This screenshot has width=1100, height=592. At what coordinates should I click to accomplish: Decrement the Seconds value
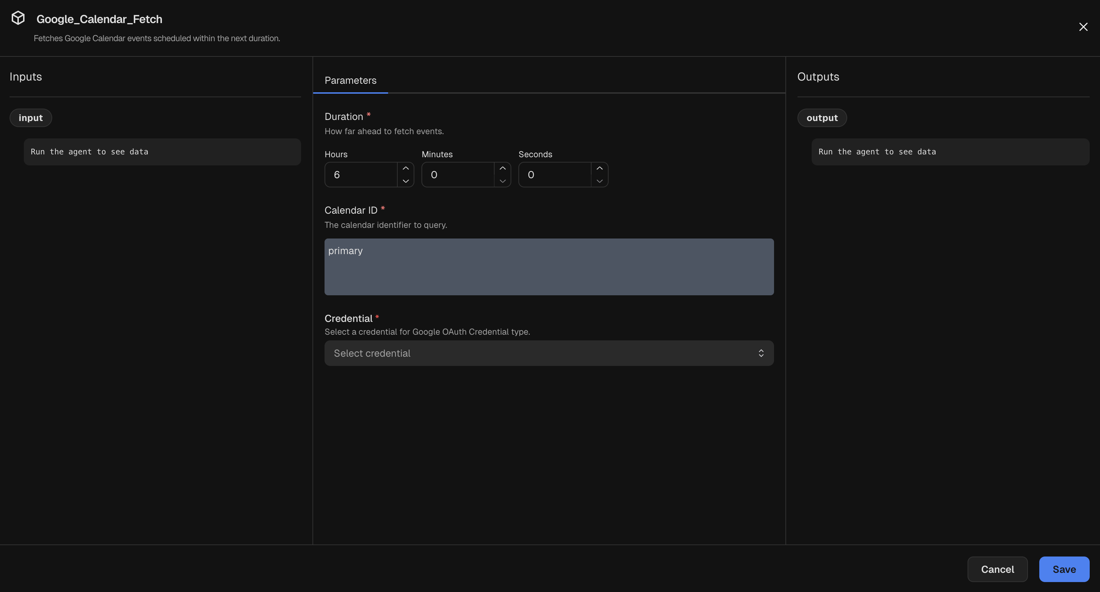(x=600, y=181)
